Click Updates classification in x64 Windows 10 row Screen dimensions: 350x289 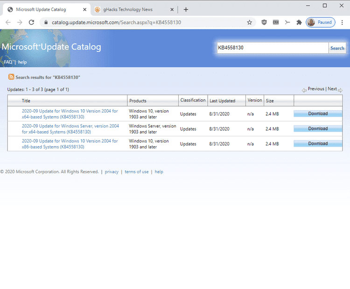[188, 114]
